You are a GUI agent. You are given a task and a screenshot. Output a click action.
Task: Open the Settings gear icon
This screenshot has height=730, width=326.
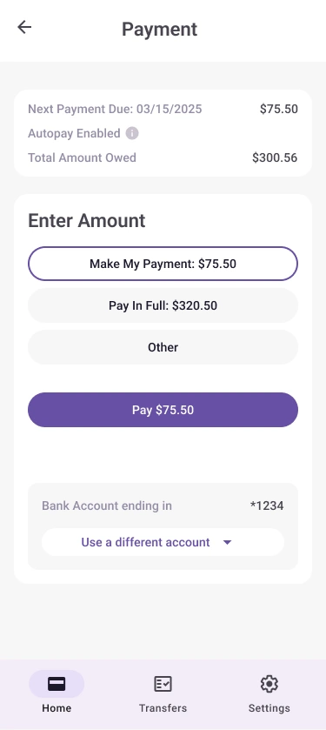pyautogui.click(x=269, y=684)
